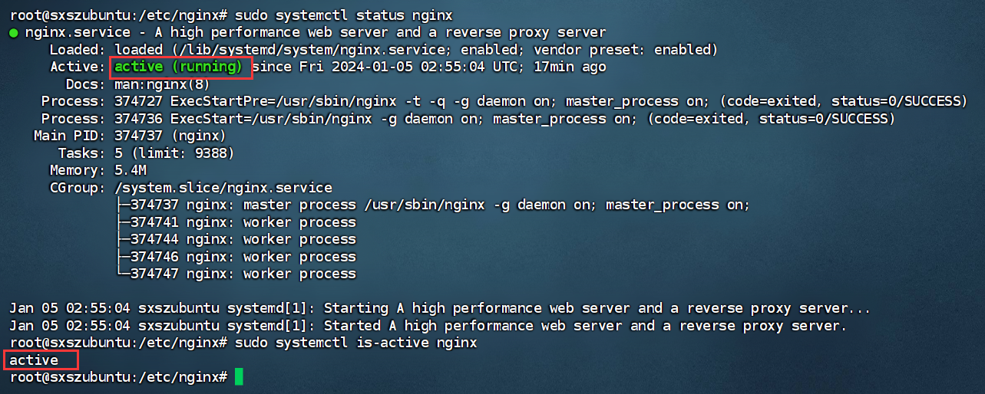The width and height of the screenshot is (985, 394).
Task: Click the 374737 nginx master process row
Action: pos(433,205)
